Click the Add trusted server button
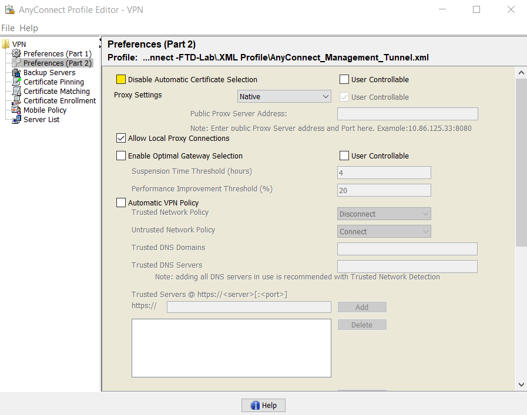The image size is (527, 415). tap(362, 307)
